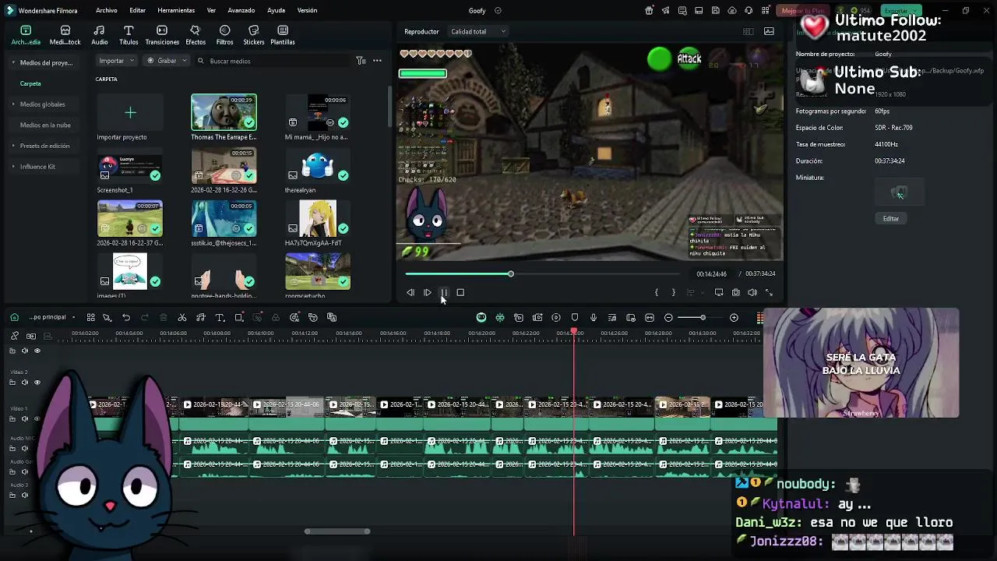Screen dimensions: 997x561
Task: Open the Ver menu
Action: tap(211, 11)
